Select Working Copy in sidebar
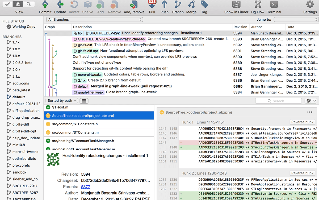This screenshot has width=319, height=200. tap(21, 27)
